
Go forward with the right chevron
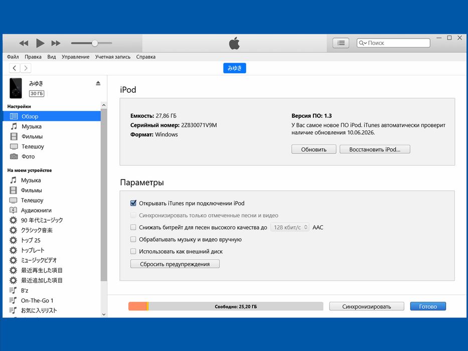click(x=26, y=68)
